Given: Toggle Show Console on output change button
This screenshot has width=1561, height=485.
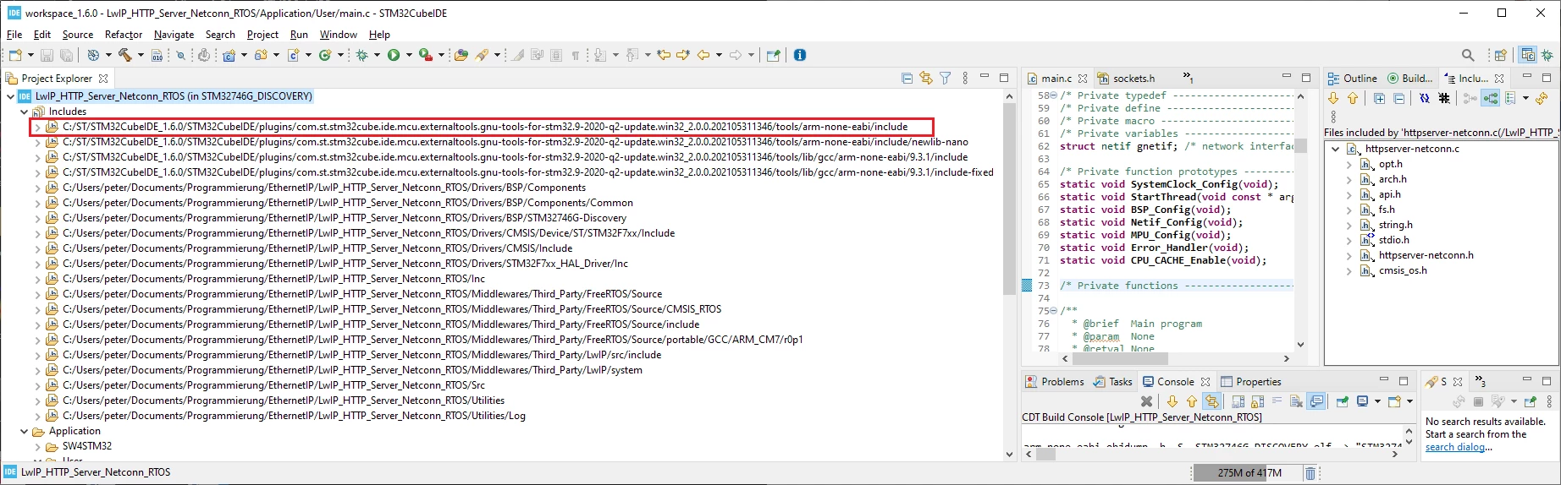Looking at the screenshot, I should click(x=1316, y=401).
